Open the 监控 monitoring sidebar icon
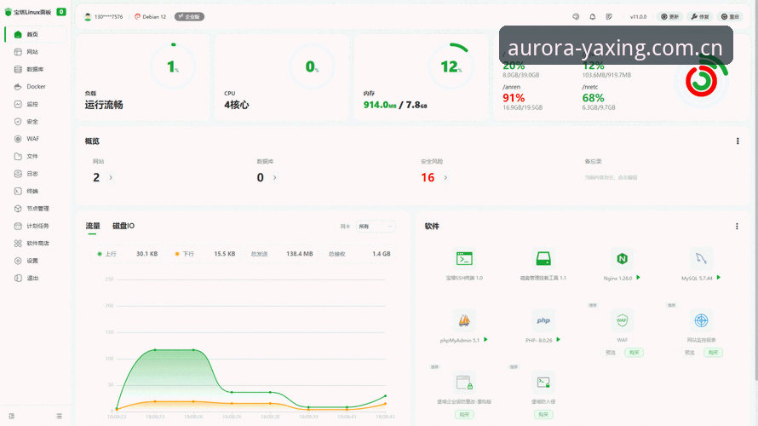758x426 pixels. point(18,104)
